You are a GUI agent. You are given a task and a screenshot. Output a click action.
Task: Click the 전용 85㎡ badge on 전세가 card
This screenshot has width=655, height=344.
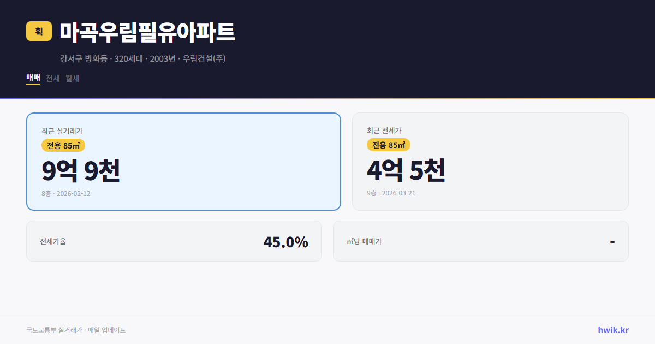(x=389, y=145)
